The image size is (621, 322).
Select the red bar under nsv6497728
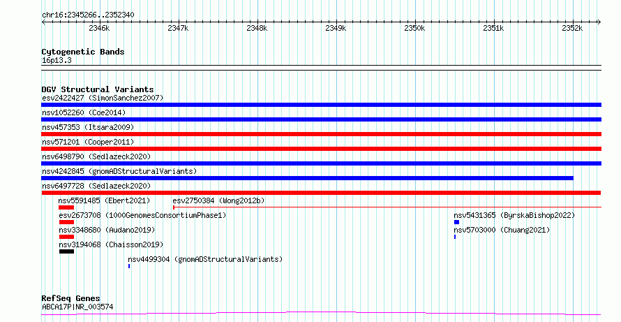tap(321, 193)
